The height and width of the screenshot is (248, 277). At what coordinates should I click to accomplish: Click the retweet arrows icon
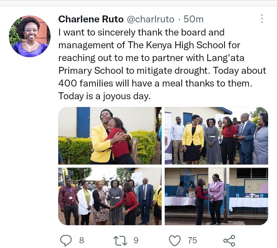click(x=120, y=241)
